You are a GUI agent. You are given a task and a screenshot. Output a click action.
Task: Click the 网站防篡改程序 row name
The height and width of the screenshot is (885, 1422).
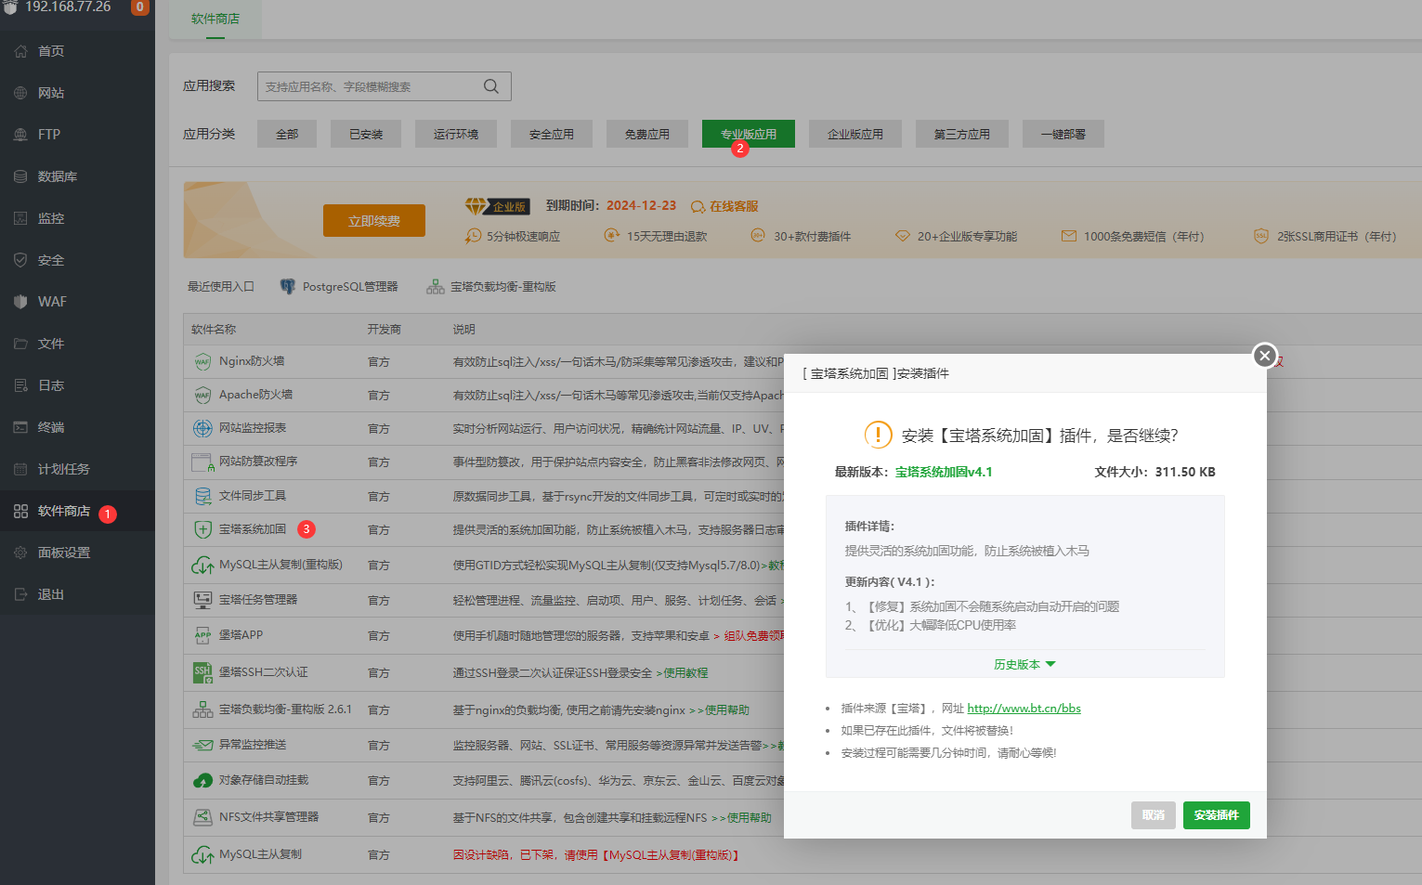pyautogui.click(x=258, y=461)
